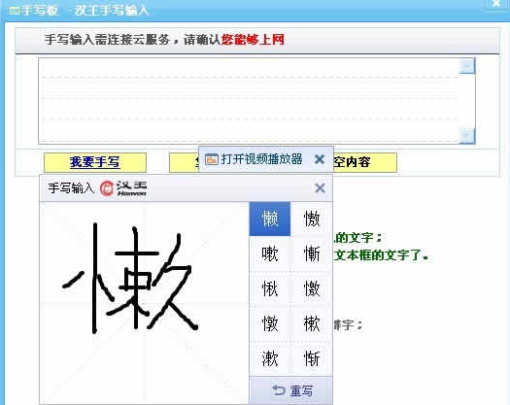The height and width of the screenshot is (405, 510).
Task: Click the handwriting board title icon
Action: [x=15, y=11]
